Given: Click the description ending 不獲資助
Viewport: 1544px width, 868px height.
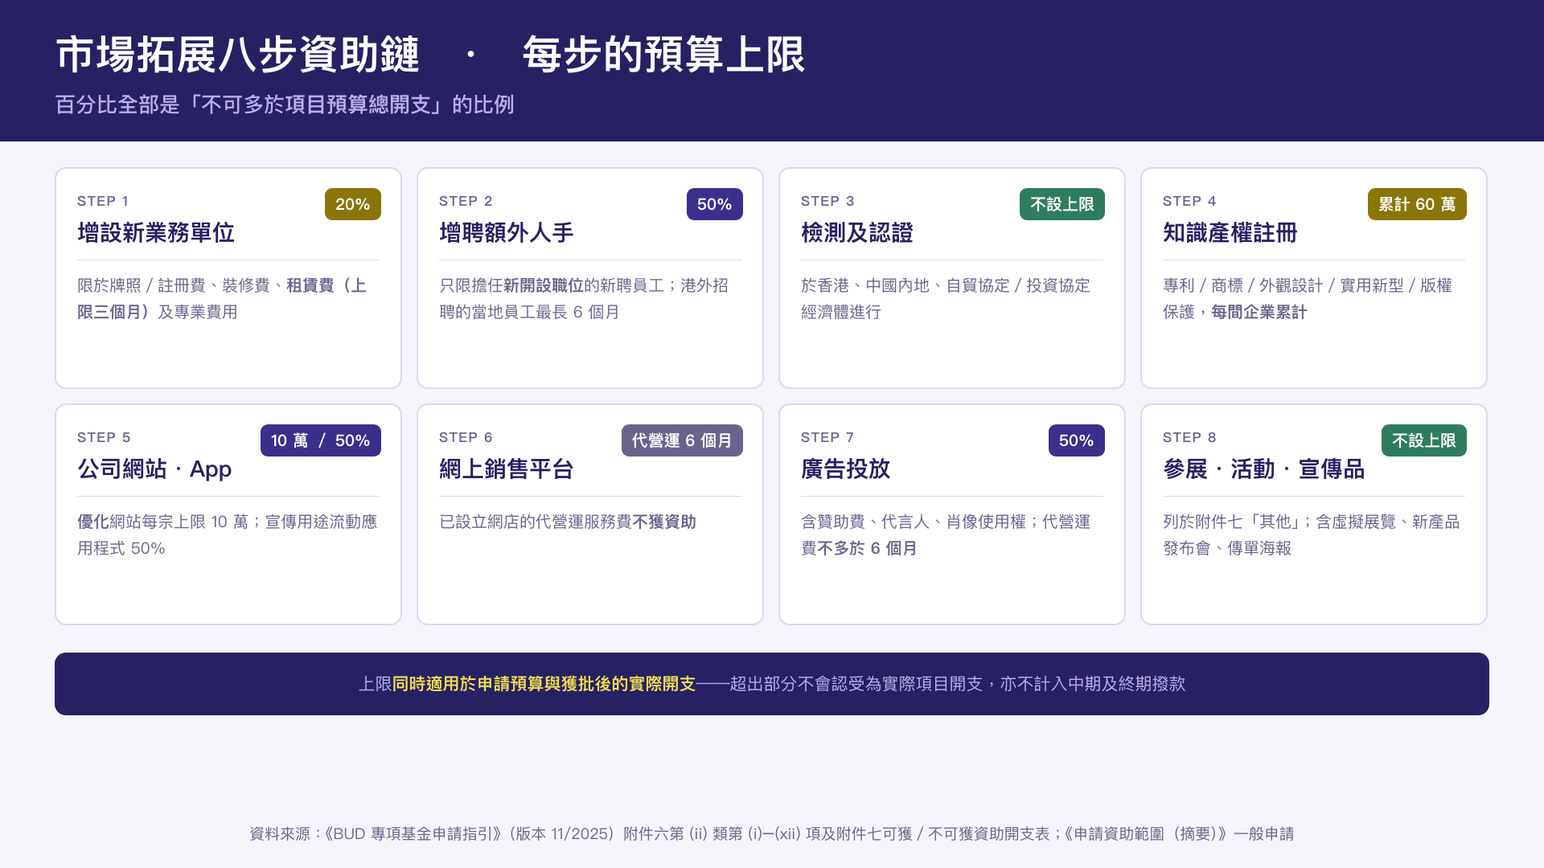Looking at the screenshot, I should [568, 522].
